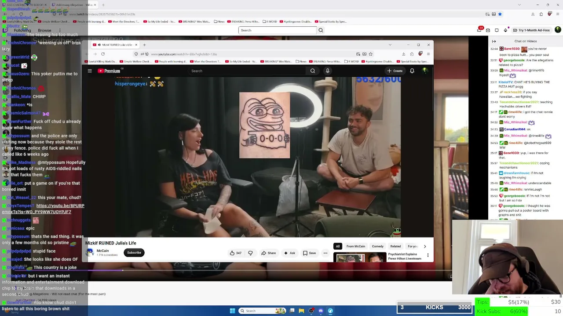Open Twitch Following navigation item
The height and width of the screenshot is (316, 563).
click(x=22, y=30)
